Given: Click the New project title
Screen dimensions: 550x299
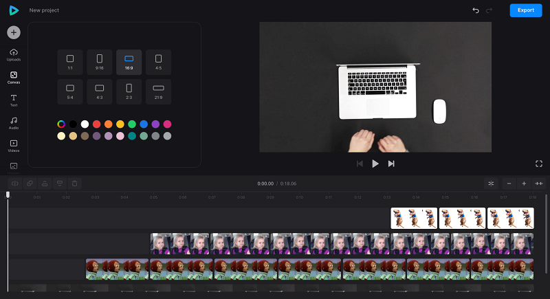Looking at the screenshot, I should pyautogui.click(x=44, y=10).
